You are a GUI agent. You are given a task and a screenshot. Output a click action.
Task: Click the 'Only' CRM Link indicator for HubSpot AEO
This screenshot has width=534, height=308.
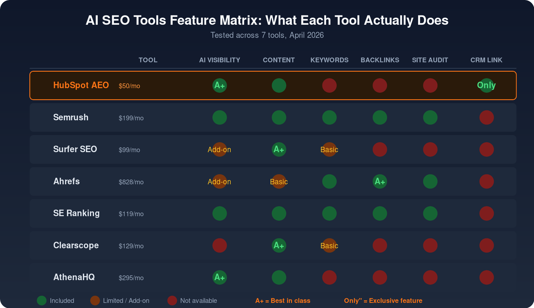(x=486, y=85)
